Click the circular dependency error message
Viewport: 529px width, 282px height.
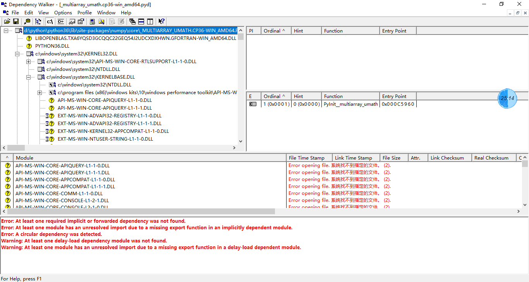point(52,234)
